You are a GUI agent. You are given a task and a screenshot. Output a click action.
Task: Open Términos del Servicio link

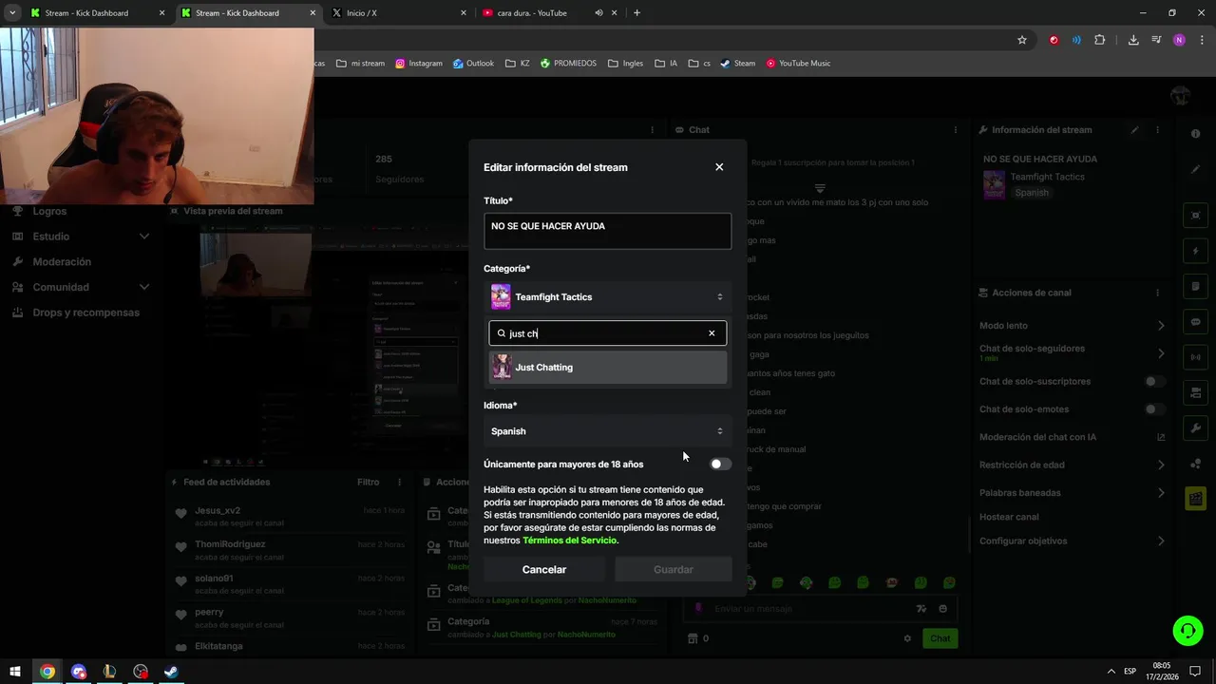coord(569,541)
